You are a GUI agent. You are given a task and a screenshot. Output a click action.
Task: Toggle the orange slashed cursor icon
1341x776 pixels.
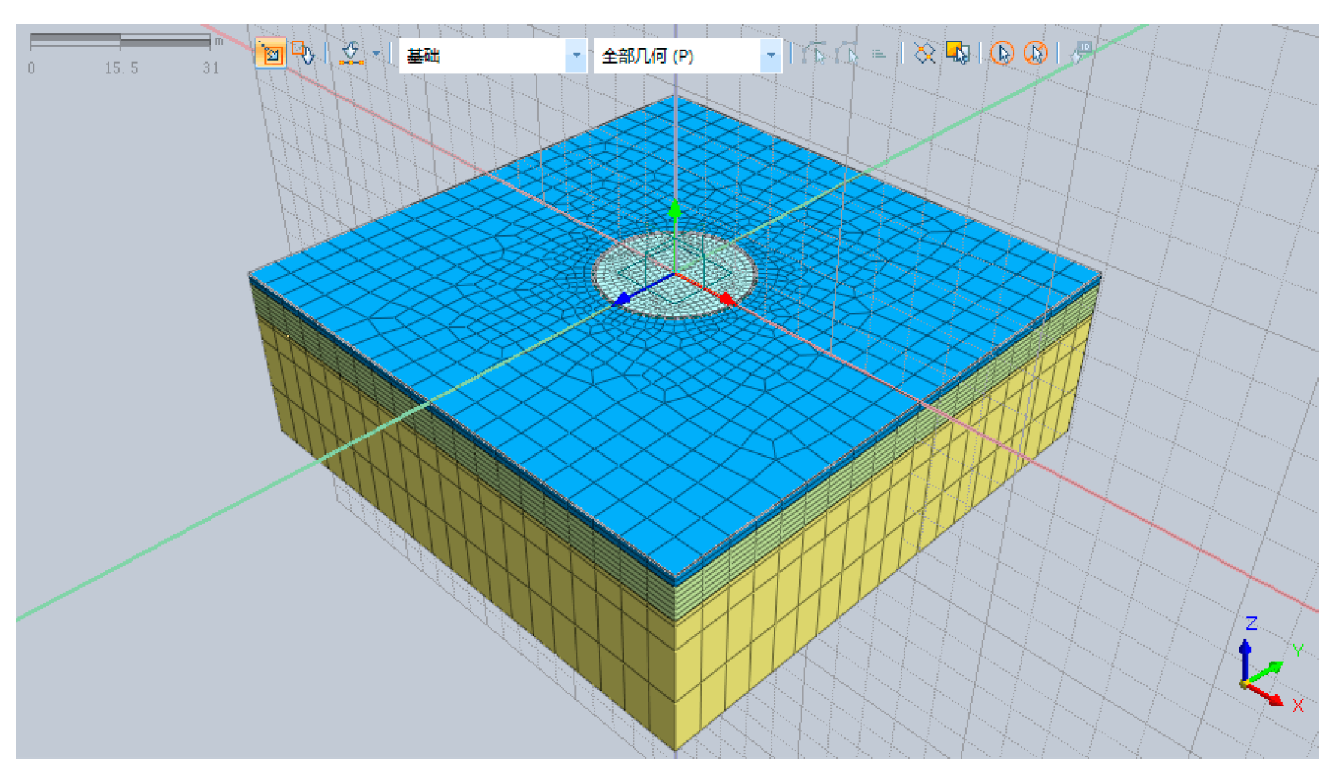coord(1035,54)
